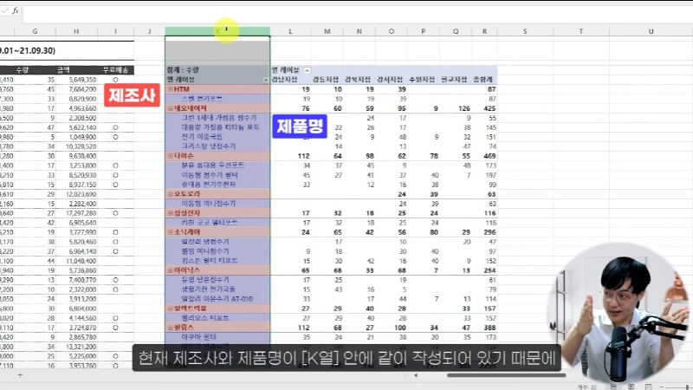Select the 듀얼 냉온정수기 product row
693x390 pixels.
pyautogui.click(x=217, y=280)
